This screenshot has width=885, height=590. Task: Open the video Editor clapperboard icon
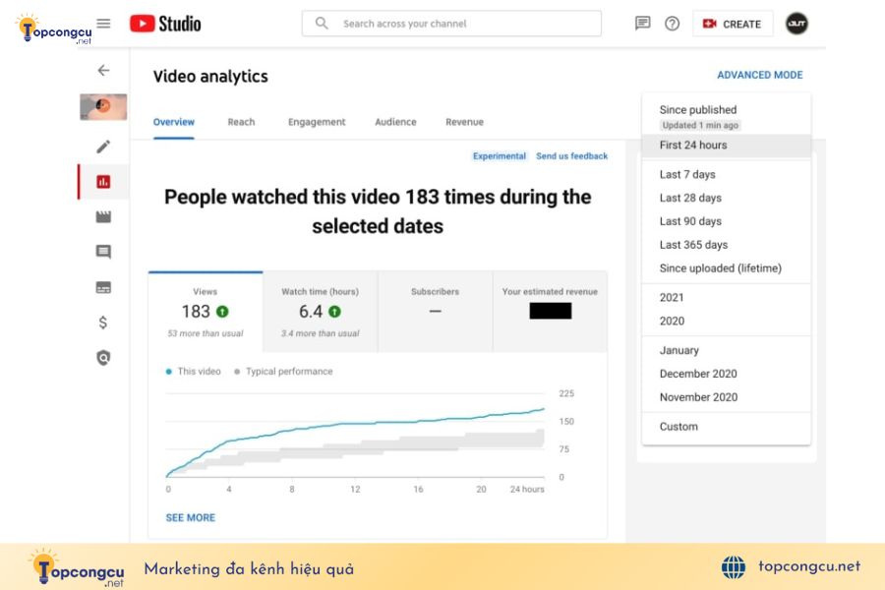click(103, 216)
